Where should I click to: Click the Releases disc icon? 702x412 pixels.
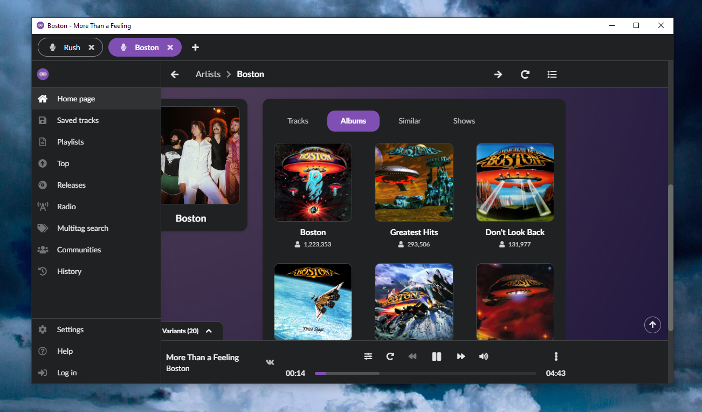(x=43, y=185)
